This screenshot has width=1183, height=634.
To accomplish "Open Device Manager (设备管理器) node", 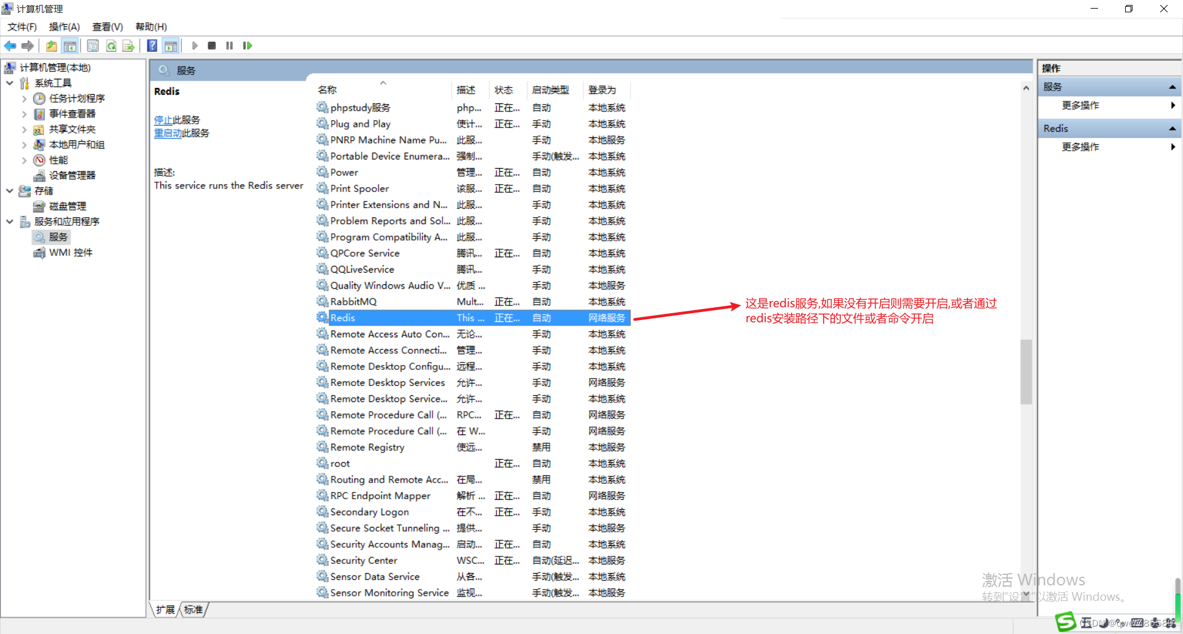I will click(x=72, y=175).
